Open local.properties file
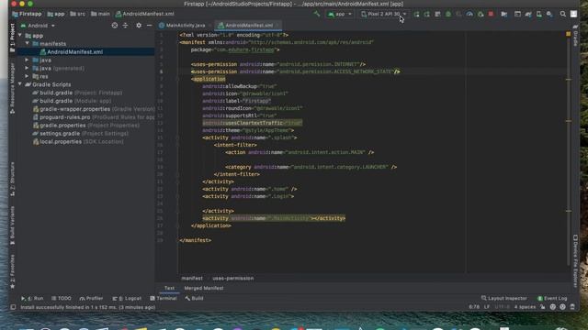This screenshot has height=330, width=588. point(78,142)
